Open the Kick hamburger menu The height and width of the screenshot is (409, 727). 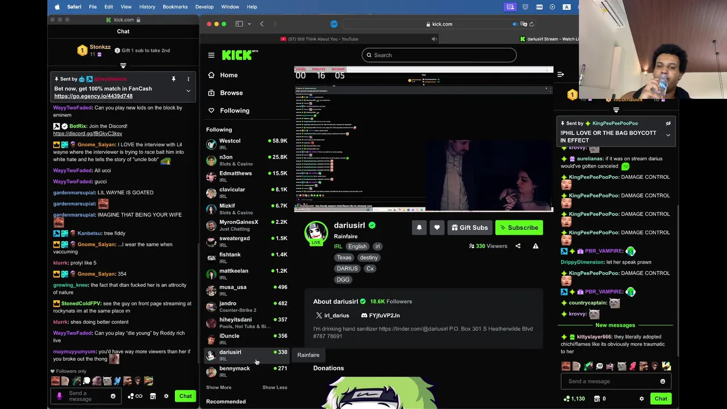(x=211, y=55)
